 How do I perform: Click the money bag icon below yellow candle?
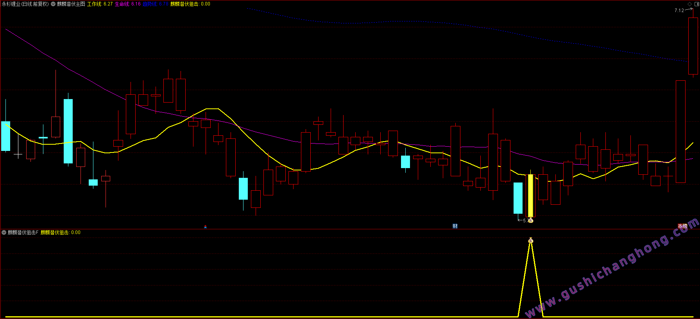pos(530,221)
